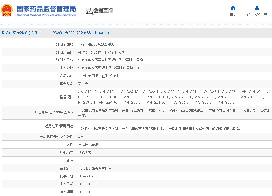This screenshot has width=272, height=196.
Task: Click the 3年 shelf life value
Action: (x=81, y=137)
